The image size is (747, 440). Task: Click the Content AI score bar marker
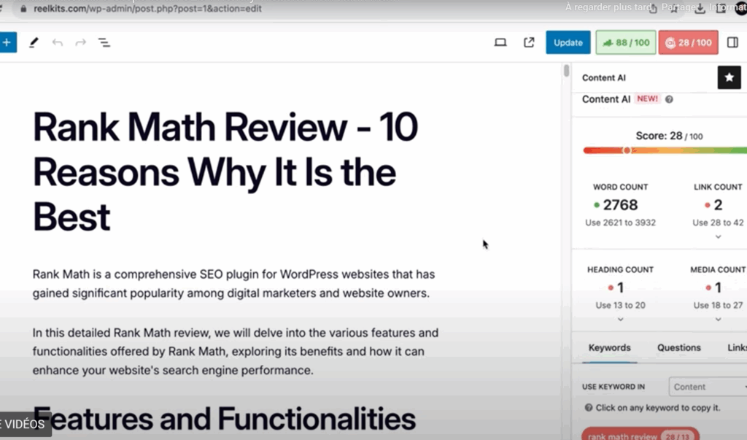627,150
